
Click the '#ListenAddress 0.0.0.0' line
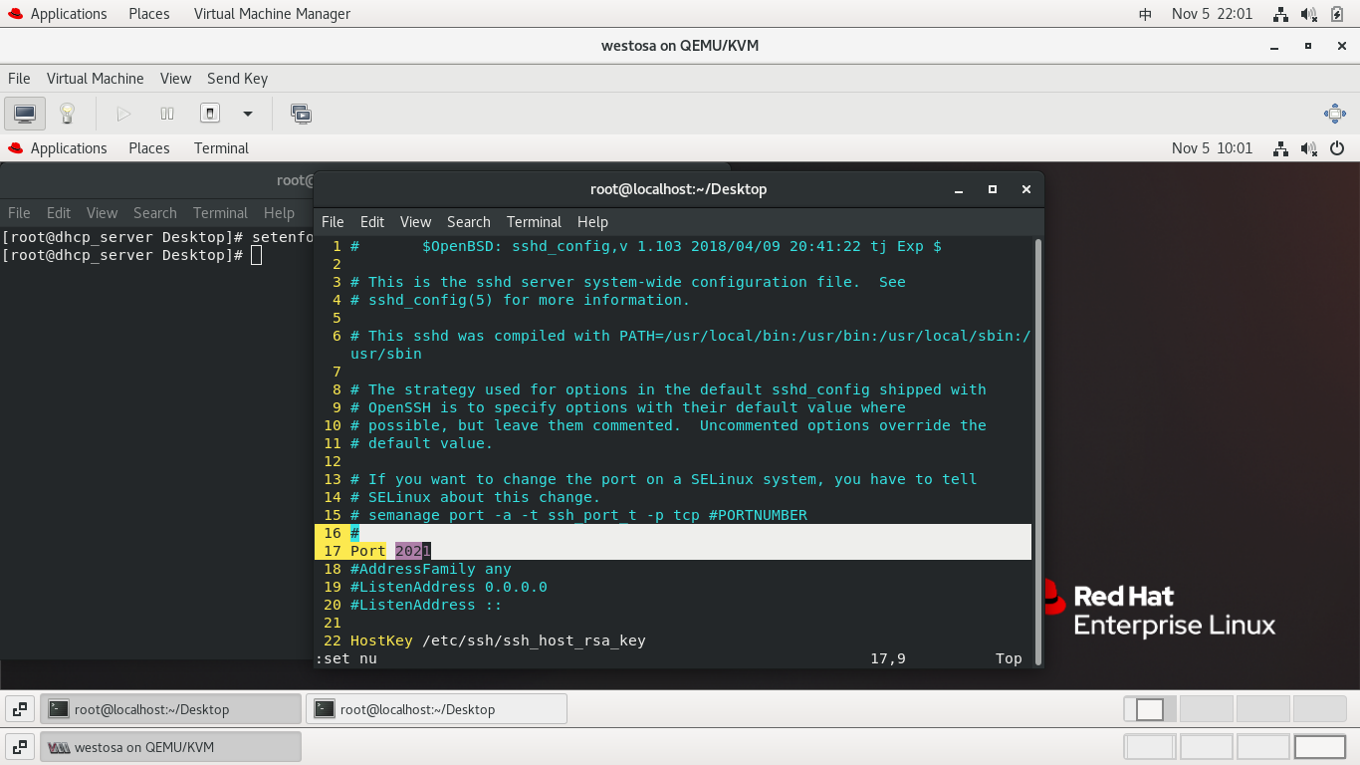click(x=448, y=587)
